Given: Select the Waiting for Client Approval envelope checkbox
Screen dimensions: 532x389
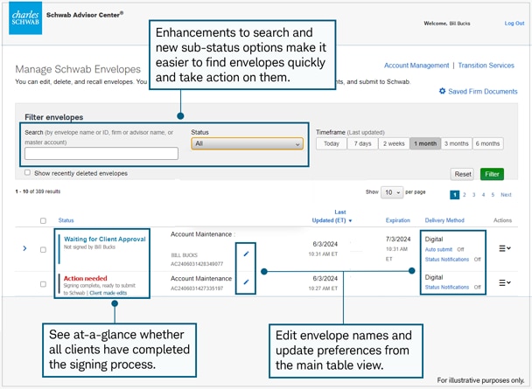Looking at the screenshot, I should (43, 250).
